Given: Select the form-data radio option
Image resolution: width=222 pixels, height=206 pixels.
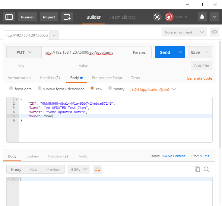Looking at the screenshot, I should click(11, 88).
